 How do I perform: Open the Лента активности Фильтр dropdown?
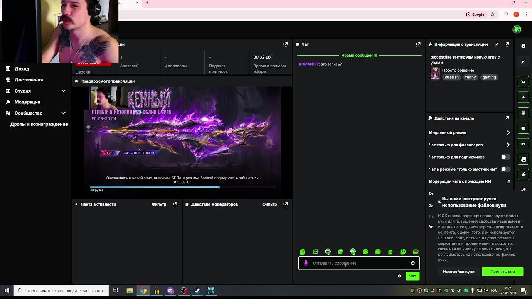(x=159, y=204)
